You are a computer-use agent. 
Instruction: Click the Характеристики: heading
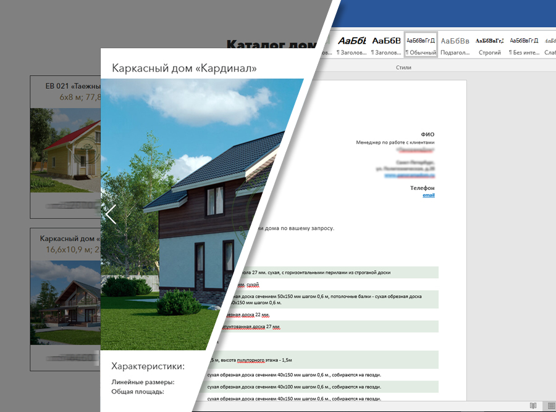coord(148,366)
